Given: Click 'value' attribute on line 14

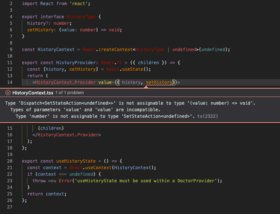Looking at the screenshot, I should [105, 82].
